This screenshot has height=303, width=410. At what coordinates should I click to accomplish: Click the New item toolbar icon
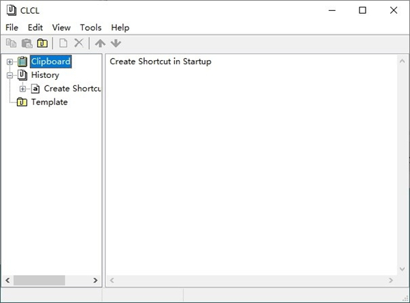coord(63,43)
